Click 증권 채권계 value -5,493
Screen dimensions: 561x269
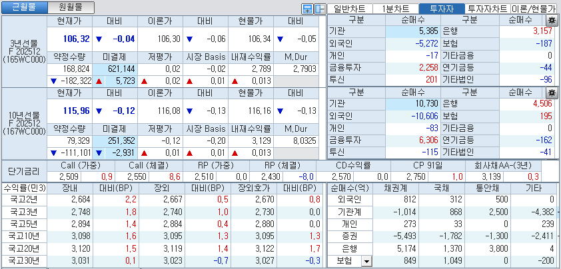(x=404, y=236)
